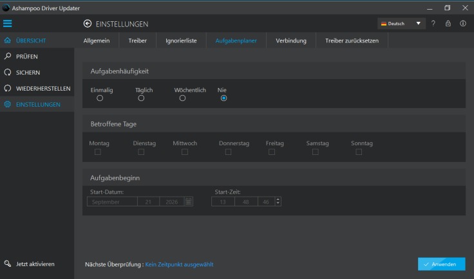Select the Einmalig radio button

click(x=100, y=98)
